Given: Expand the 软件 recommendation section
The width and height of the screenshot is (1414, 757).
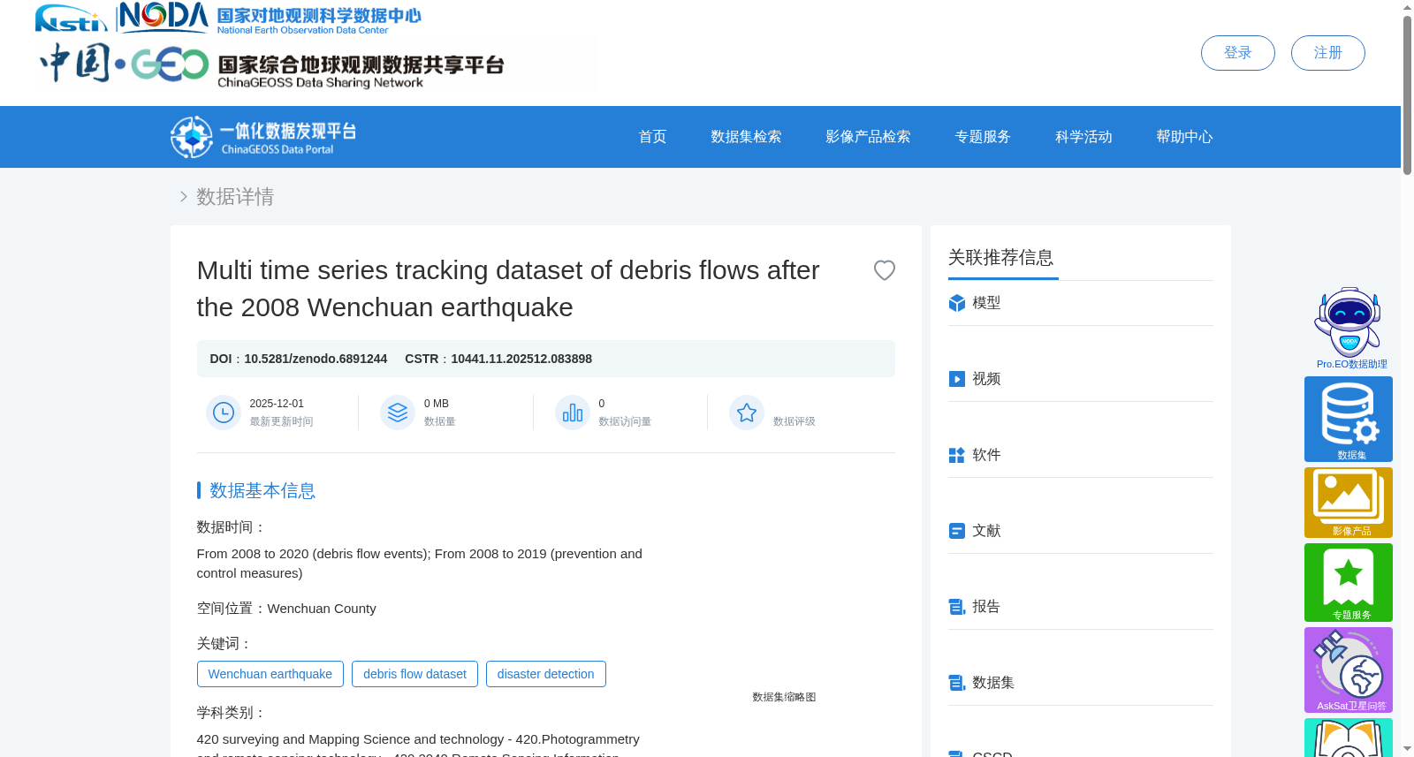Looking at the screenshot, I should [x=1080, y=455].
